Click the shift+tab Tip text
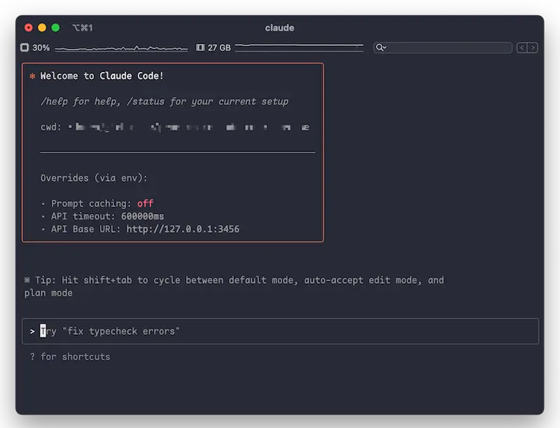This screenshot has height=428, width=560. (x=234, y=287)
